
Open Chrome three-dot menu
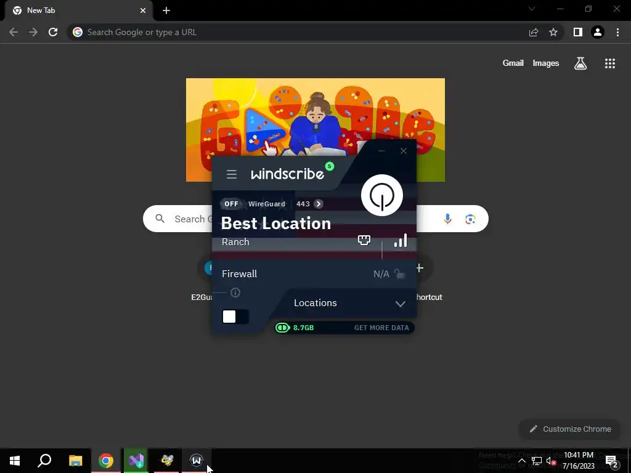[617, 32]
